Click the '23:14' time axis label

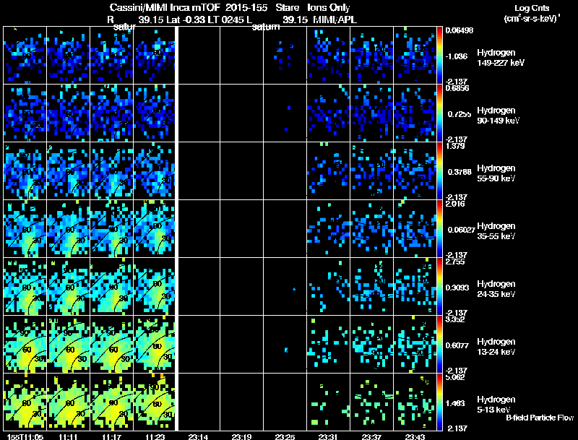click(x=198, y=436)
